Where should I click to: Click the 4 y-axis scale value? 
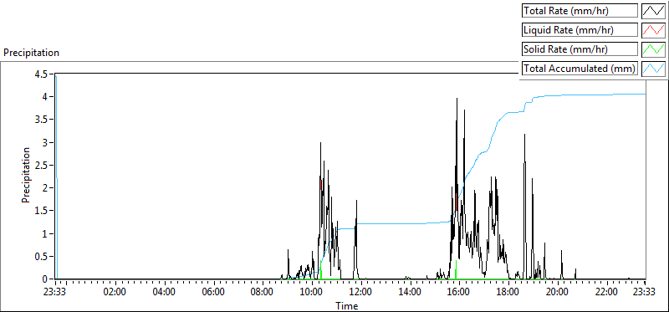coord(46,97)
